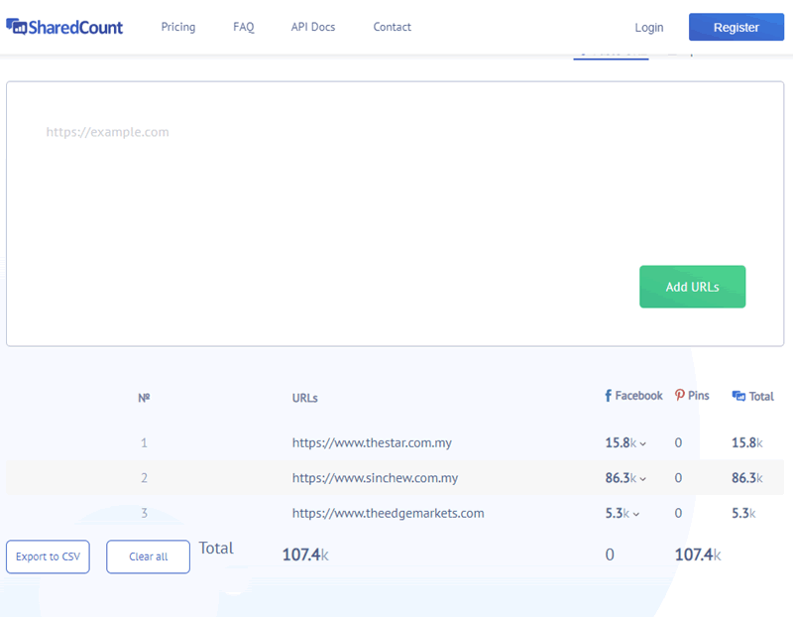Click row number 1

[144, 442]
